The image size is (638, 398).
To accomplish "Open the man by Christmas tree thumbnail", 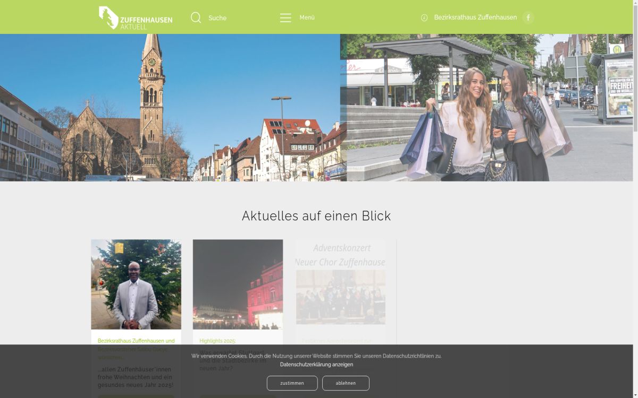I will click(x=136, y=284).
